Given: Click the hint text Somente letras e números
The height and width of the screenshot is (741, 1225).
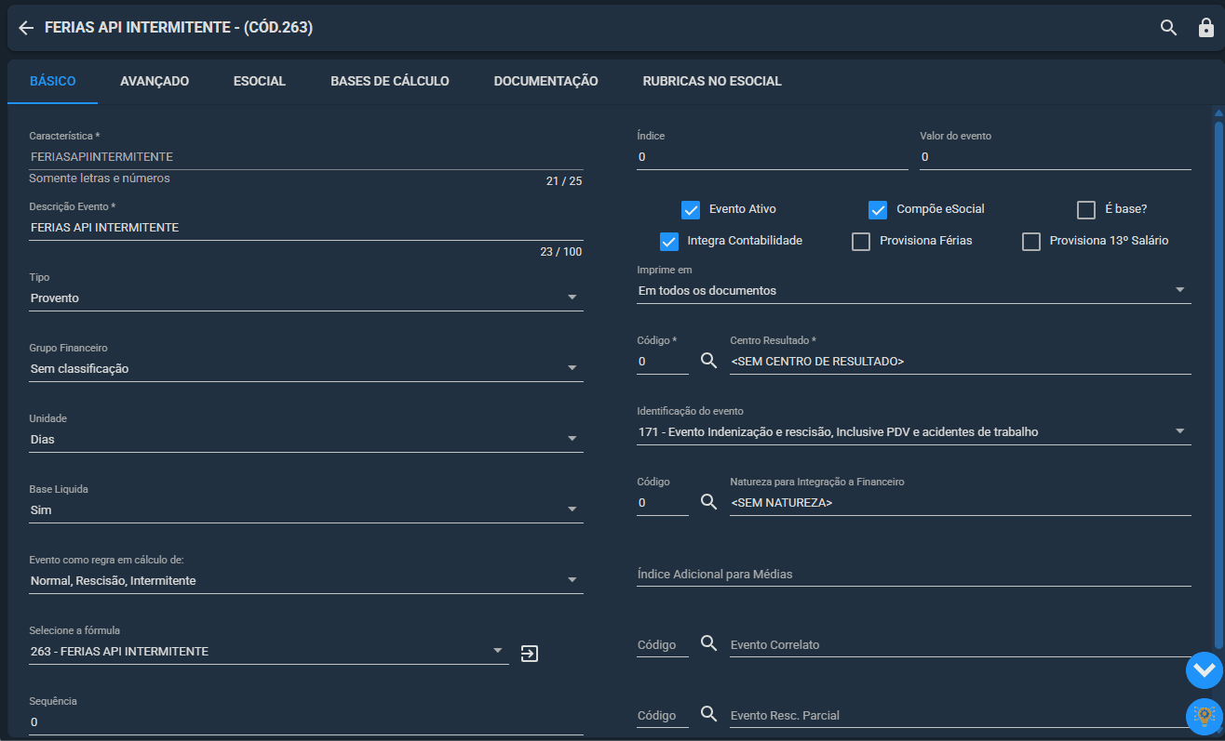Looking at the screenshot, I should pos(100,179).
